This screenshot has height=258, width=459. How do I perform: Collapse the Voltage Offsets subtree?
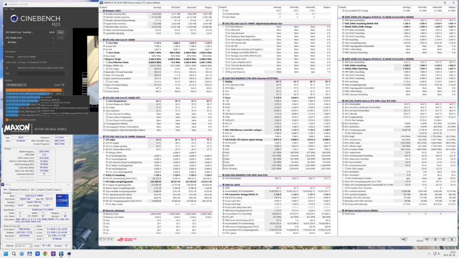[x=104, y=153]
